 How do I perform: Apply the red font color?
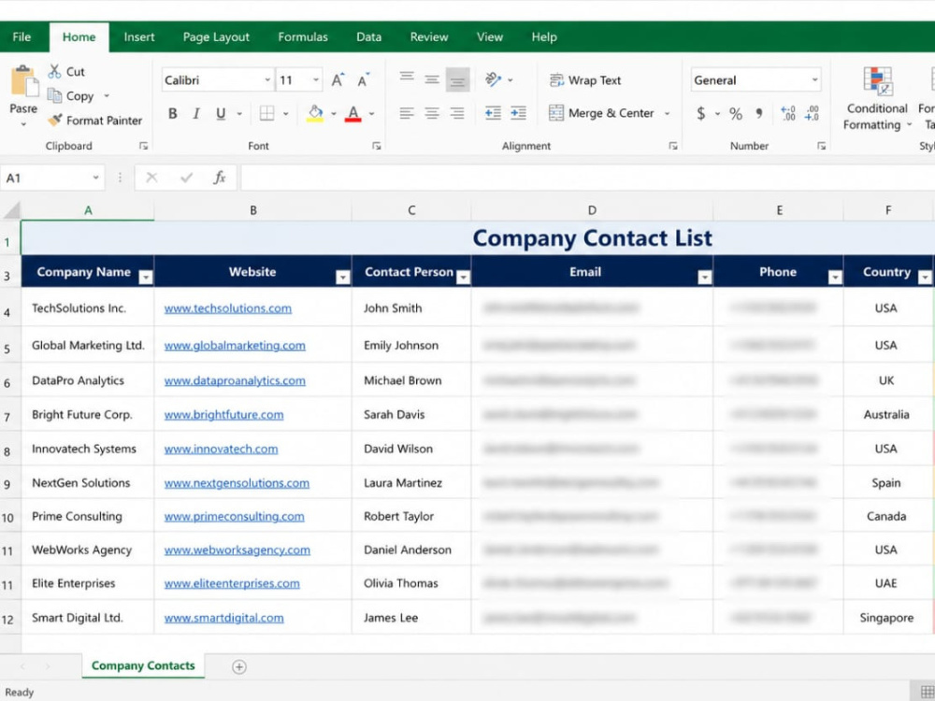pyautogui.click(x=353, y=113)
